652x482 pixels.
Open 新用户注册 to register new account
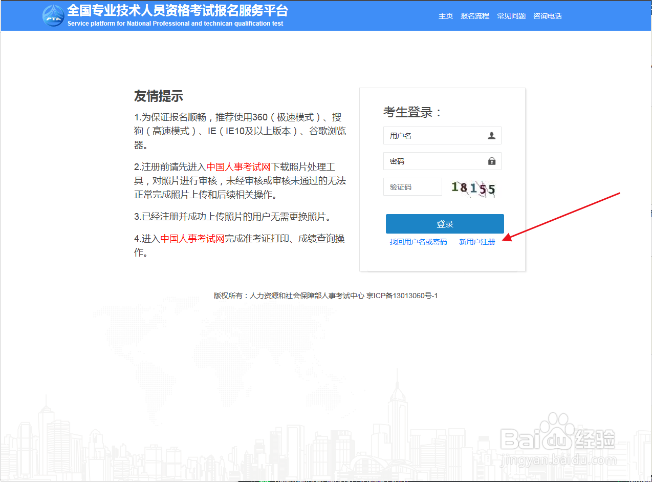click(477, 241)
